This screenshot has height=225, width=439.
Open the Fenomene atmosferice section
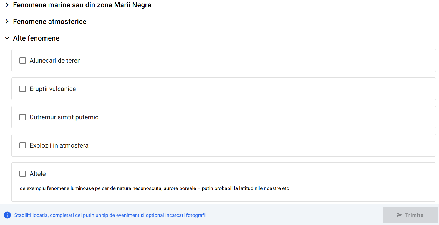coord(50,21)
